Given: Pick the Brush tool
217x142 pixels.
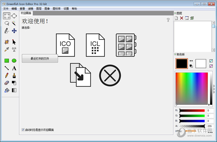Looking at the screenshot, I should 14,76.
